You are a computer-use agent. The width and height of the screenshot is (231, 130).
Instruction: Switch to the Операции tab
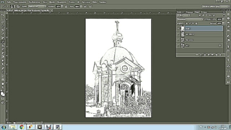189,12
